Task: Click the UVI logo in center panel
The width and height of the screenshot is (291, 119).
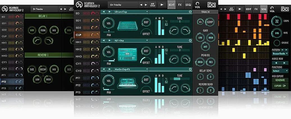Action: point(212,5)
